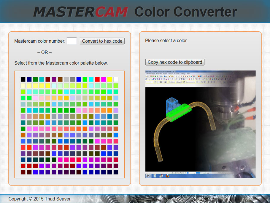
Task: Select the first swatch of the palette's bottom row
Action: pos(23,172)
